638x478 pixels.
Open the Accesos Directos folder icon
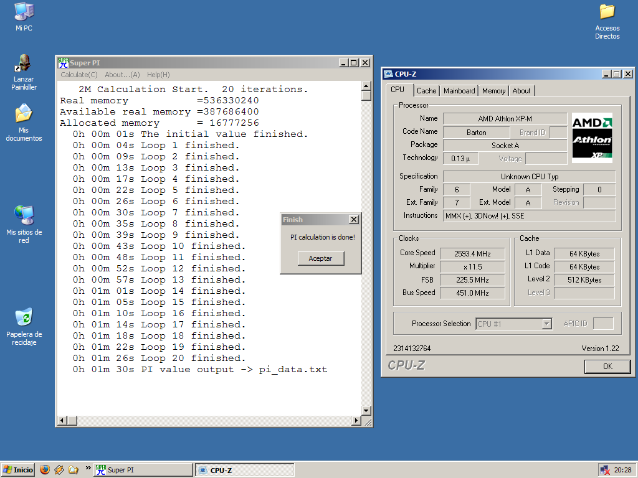coord(607,12)
